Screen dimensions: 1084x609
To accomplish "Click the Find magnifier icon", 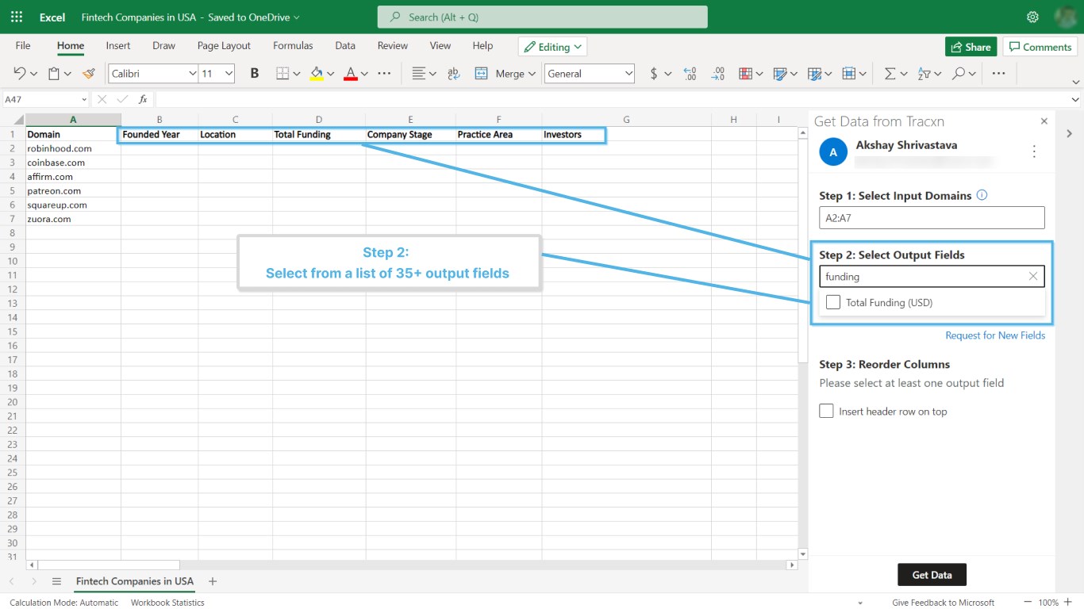I will [959, 74].
